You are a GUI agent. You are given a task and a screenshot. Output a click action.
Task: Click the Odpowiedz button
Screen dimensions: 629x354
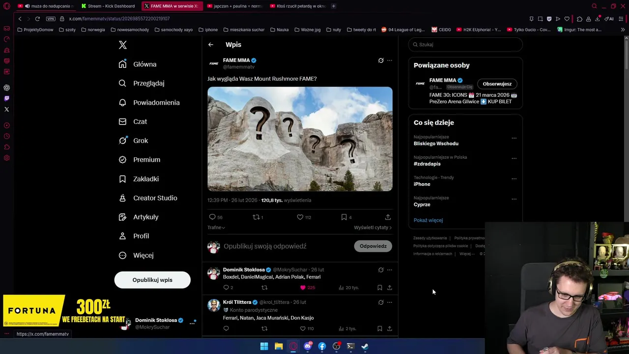pos(373,246)
